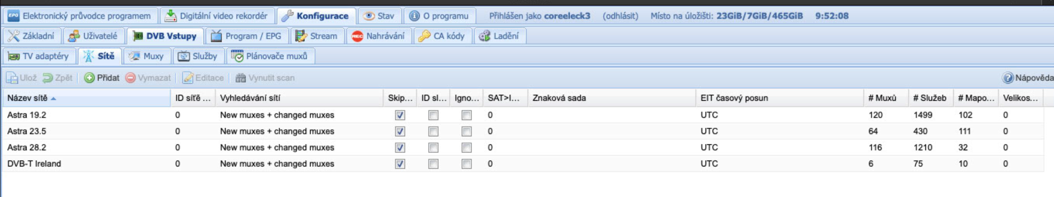Tick ID služby checkbox for DVB-T Ireland
This screenshot has width=1054, height=197.
pyautogui.click(x=433, y=164)
